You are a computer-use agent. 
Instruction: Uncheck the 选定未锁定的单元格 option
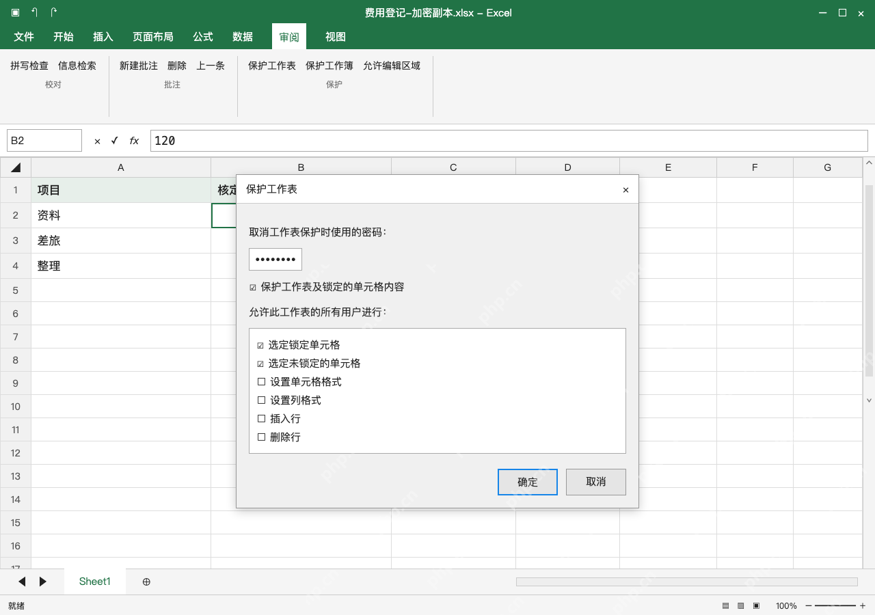point(260,364)
